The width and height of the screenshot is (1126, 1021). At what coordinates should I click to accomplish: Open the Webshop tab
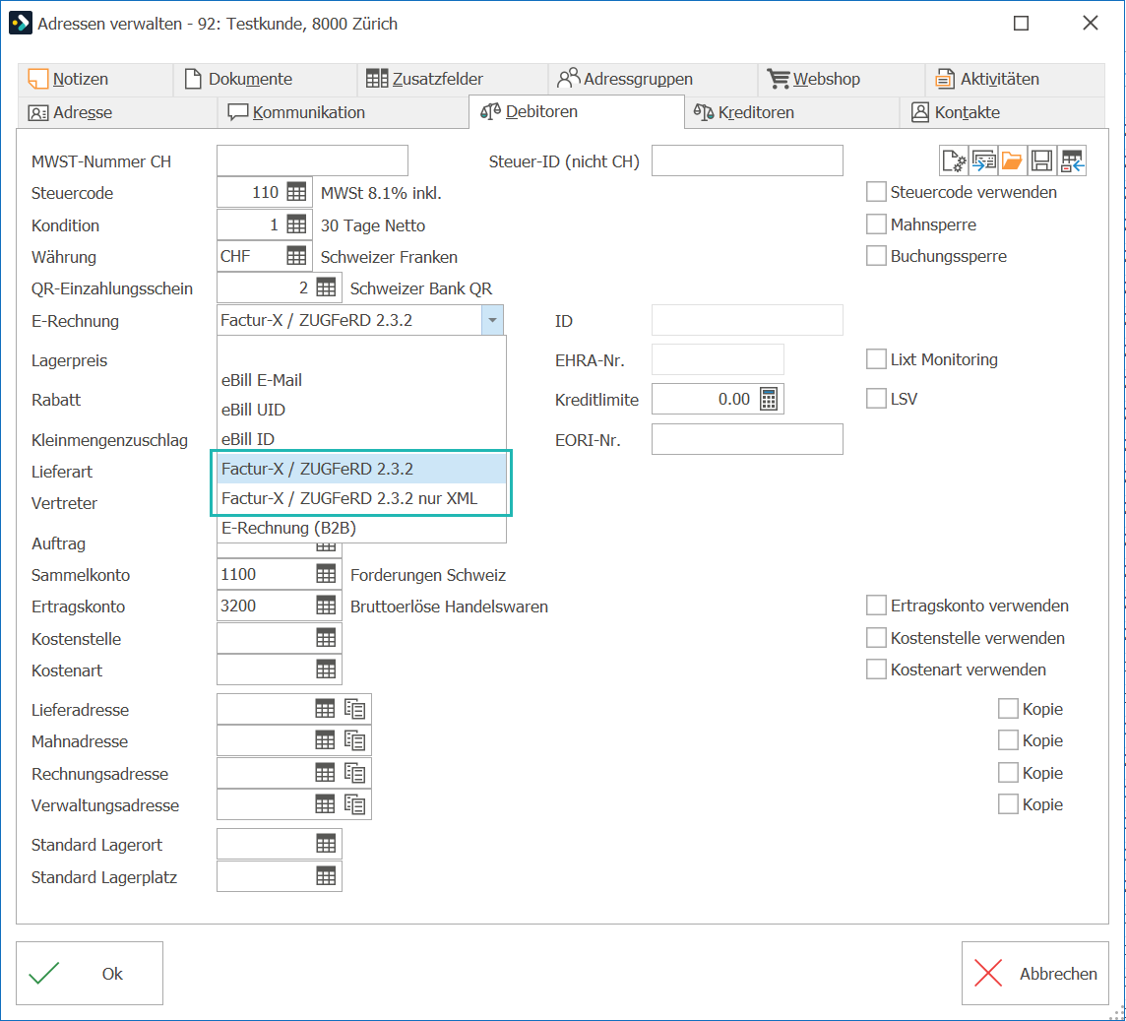(841, 79)
